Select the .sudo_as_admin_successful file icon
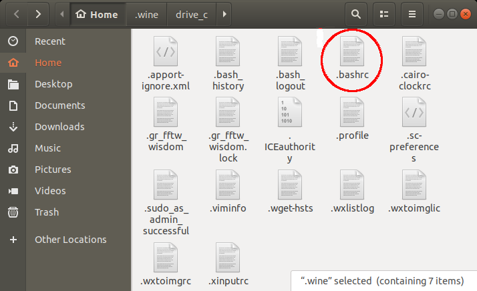Viewport: 477px width, 291px height. pos(166,185)
